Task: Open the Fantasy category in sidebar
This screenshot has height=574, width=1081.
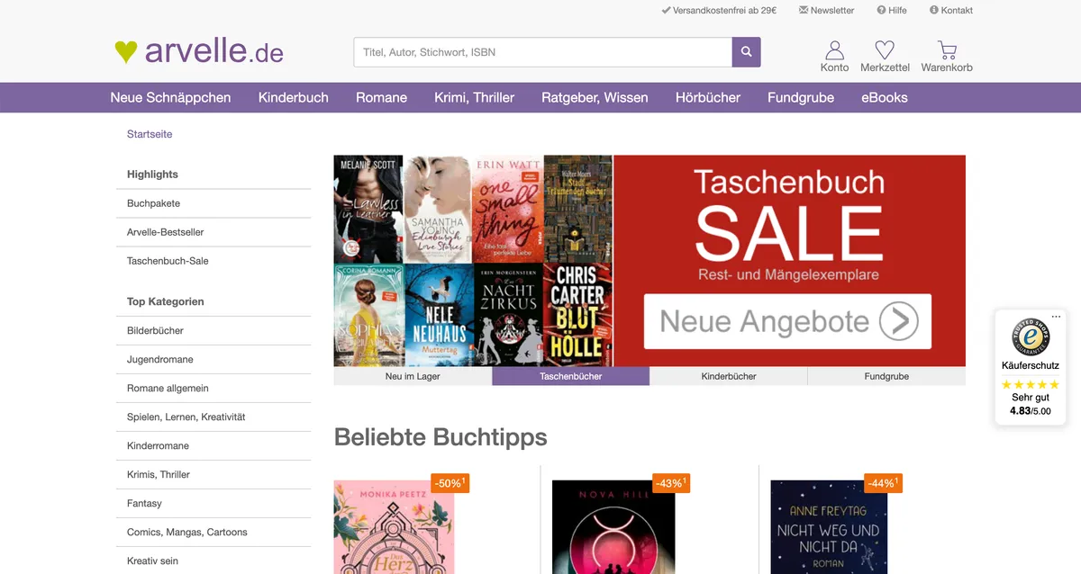Action: [142, 503]
